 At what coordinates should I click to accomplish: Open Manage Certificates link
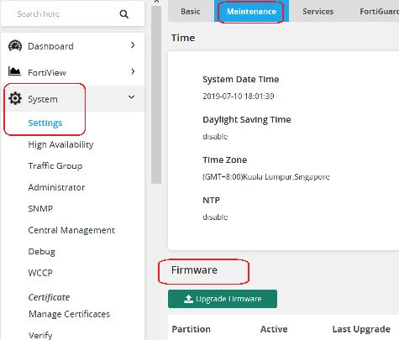click(69, 314)
